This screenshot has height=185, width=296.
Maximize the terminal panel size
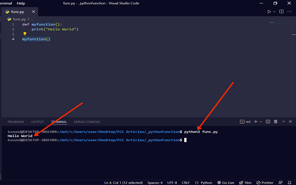click(x=284, y=122)
